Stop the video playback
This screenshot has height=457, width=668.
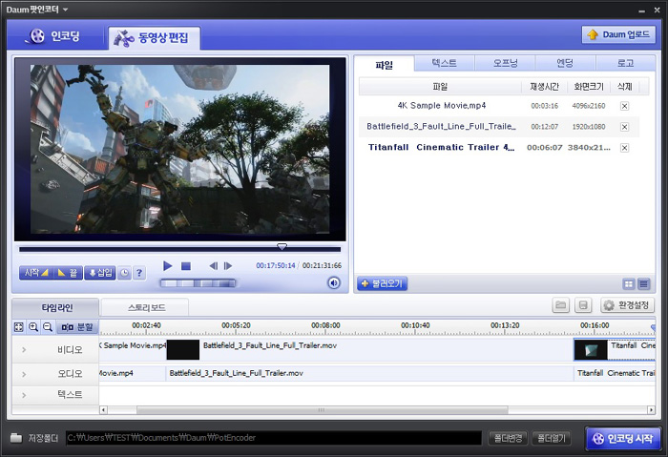coord(186,266)
